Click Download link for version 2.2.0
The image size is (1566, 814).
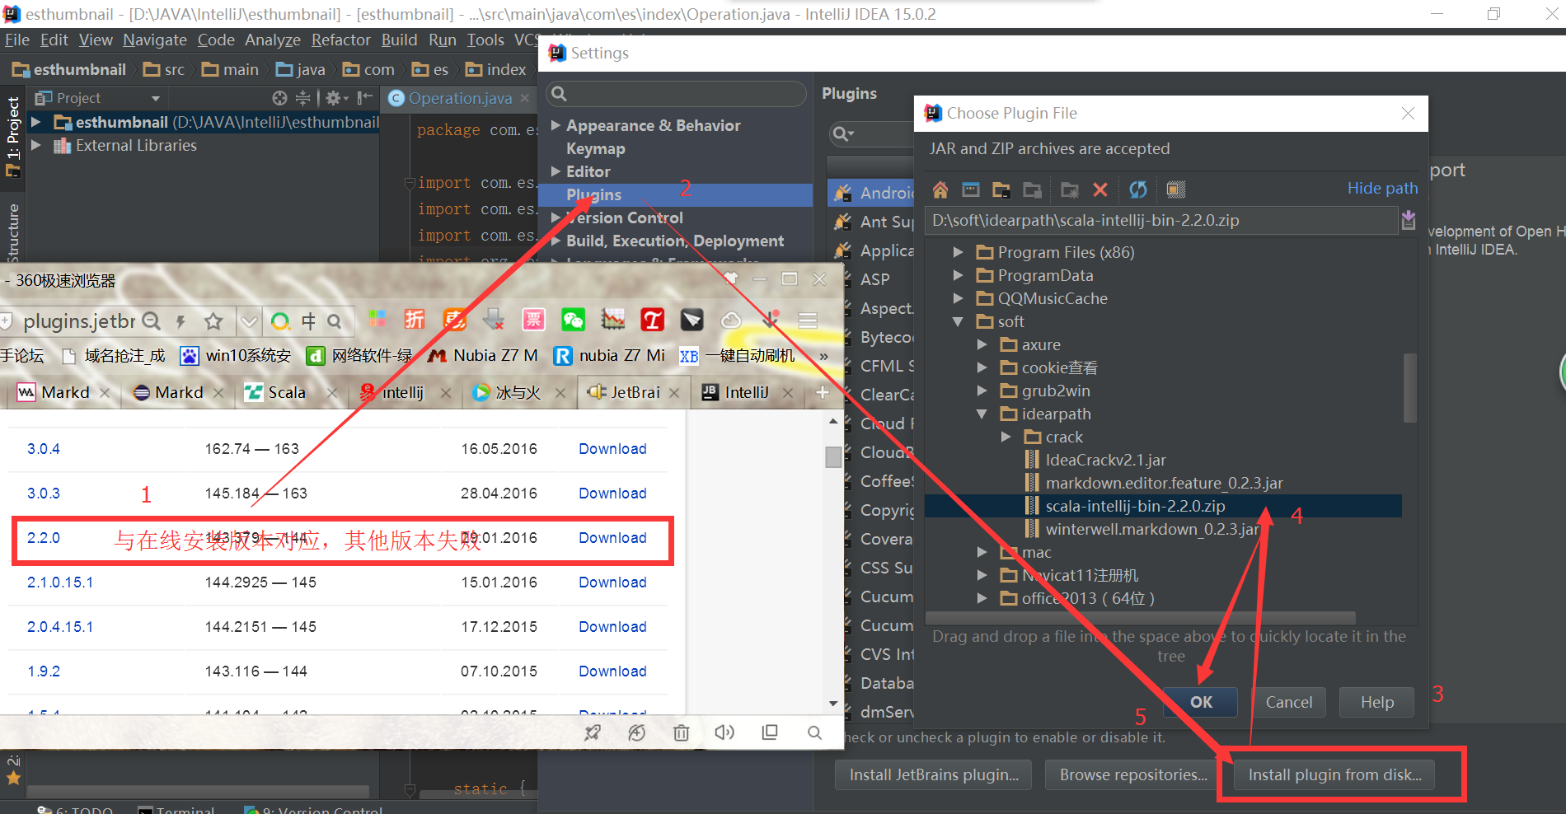coord(612,538)
